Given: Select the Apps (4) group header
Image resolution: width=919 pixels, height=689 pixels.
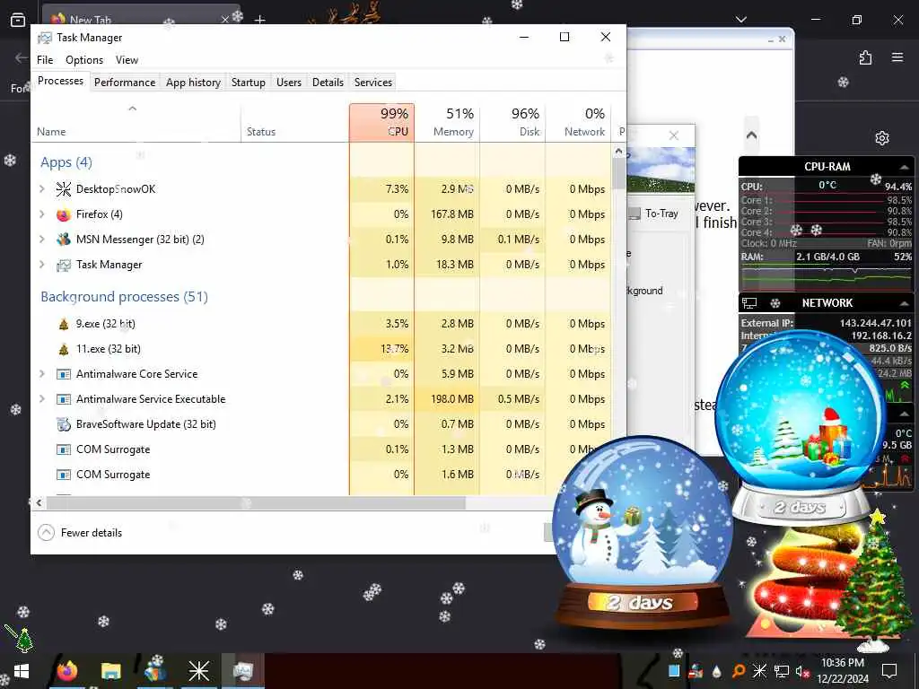Looking at the screenshot, I should tap(66, 162).
